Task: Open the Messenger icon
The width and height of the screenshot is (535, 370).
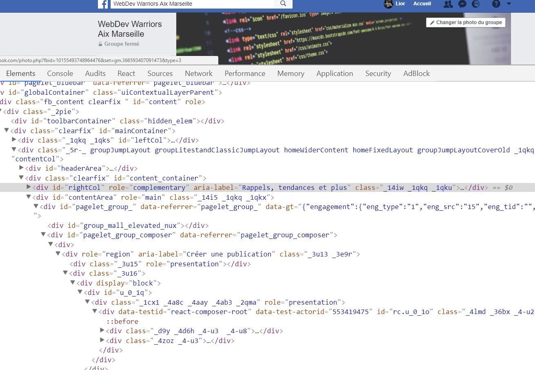Action: (462, 4)
